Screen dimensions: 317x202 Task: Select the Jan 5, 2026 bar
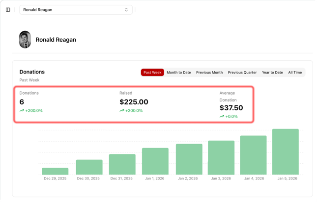pos(286,151)
